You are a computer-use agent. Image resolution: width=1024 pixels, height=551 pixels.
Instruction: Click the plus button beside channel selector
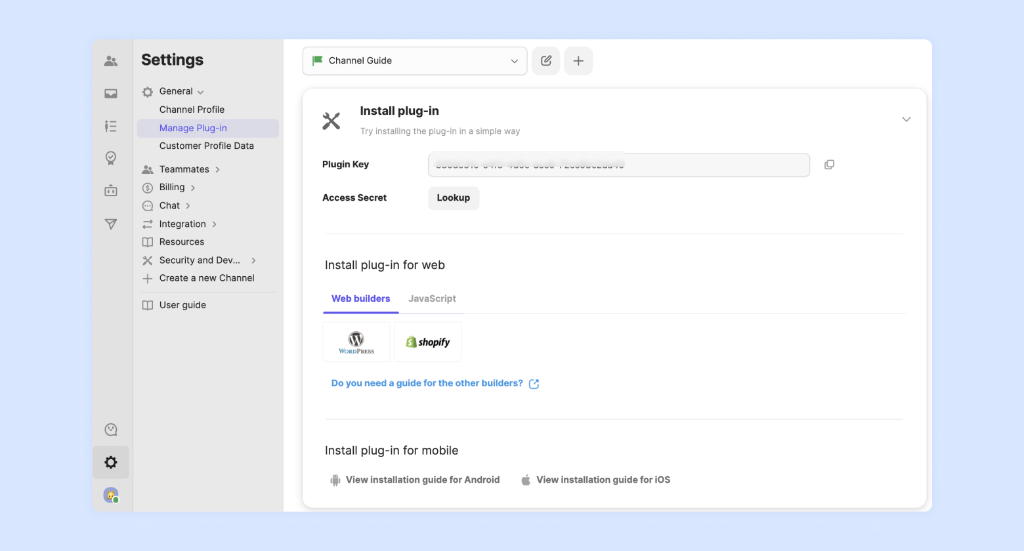pos(578,61)
